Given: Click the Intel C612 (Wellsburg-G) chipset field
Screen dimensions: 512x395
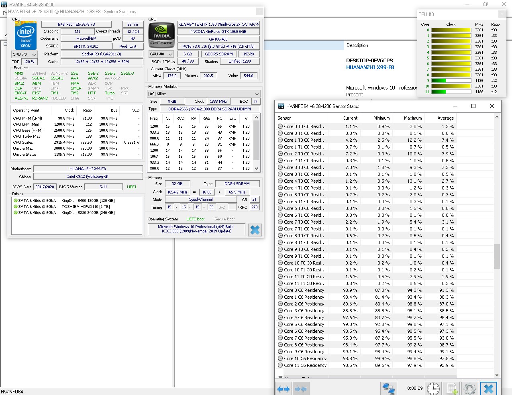Looking at the screenshot, I should 88,177.
